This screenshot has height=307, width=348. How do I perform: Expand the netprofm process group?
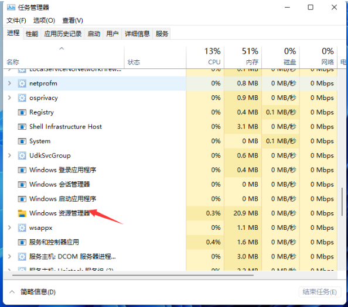pos(9,83)
